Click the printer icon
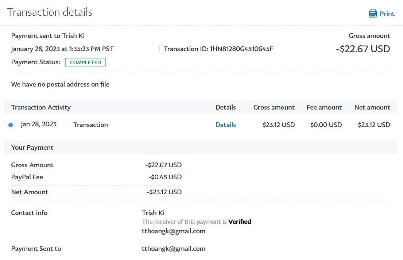The height and width of the screenshot is (260, 403). 373,14
